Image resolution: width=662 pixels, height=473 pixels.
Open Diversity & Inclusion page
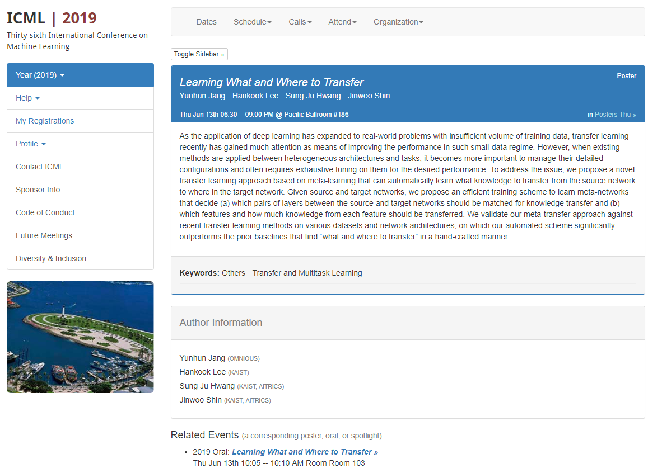(x=80, y=258)
